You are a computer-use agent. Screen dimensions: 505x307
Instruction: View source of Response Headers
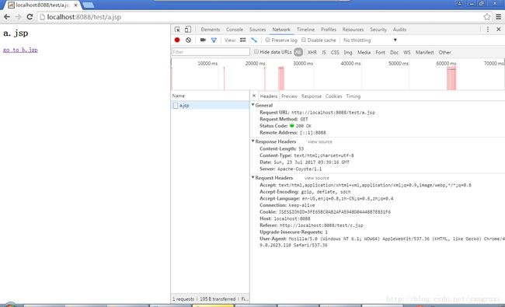point(320,141)
